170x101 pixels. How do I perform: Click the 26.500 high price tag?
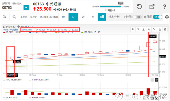153,36
